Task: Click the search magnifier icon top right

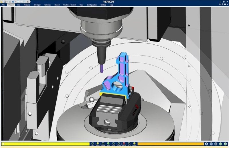Action: tap(220, 4)
